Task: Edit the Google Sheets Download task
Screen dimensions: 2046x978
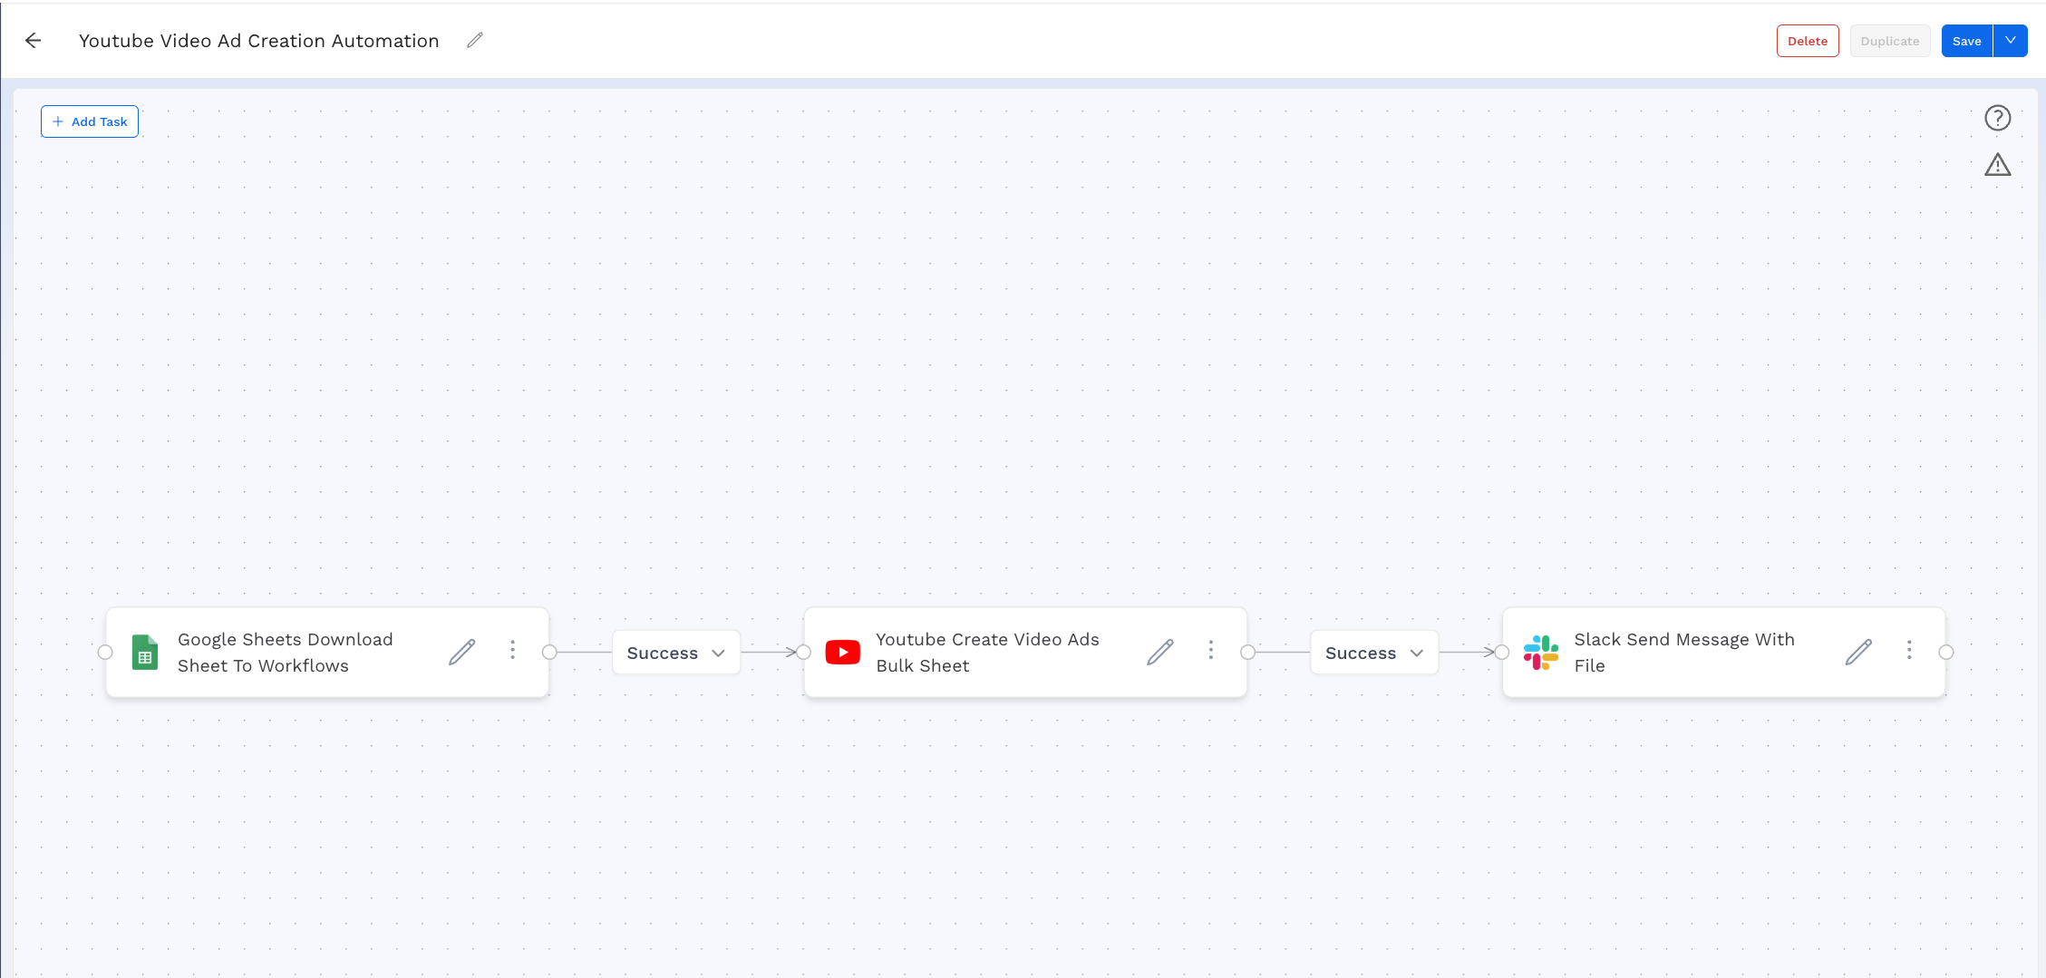Action: 461,652
